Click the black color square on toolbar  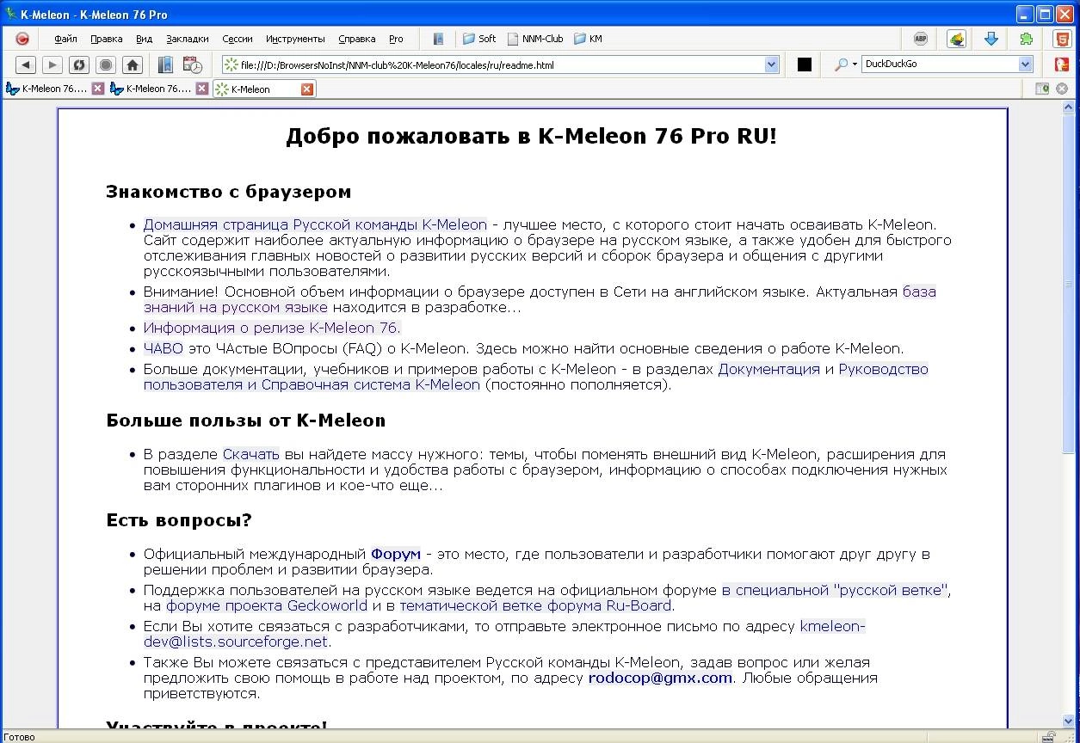[805, 64]
